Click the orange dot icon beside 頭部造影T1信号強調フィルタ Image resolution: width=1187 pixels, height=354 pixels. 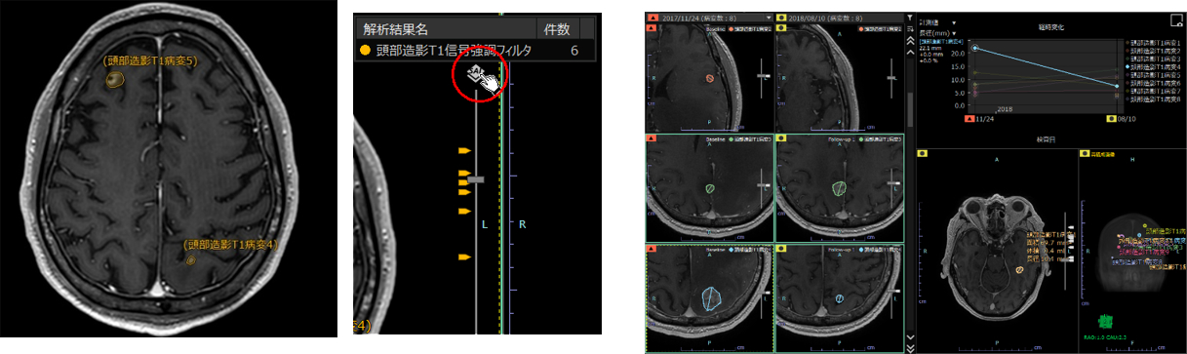point(366,51)
